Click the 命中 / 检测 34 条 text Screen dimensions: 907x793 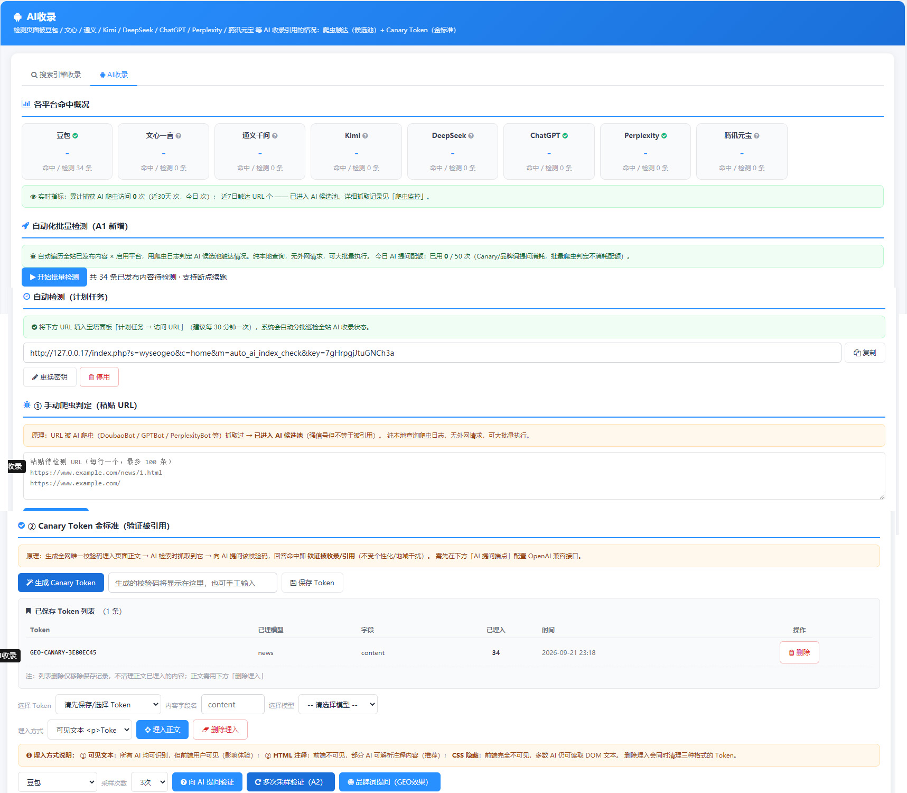click(x=67, y=168)
